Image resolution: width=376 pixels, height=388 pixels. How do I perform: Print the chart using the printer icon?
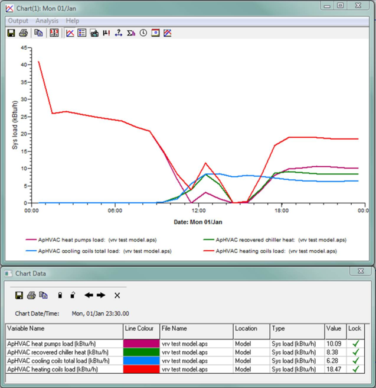click(x=23, y=33)
